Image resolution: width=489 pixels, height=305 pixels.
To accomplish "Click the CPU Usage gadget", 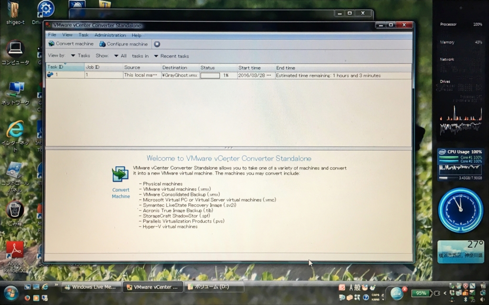I will [x=460, y=164].
